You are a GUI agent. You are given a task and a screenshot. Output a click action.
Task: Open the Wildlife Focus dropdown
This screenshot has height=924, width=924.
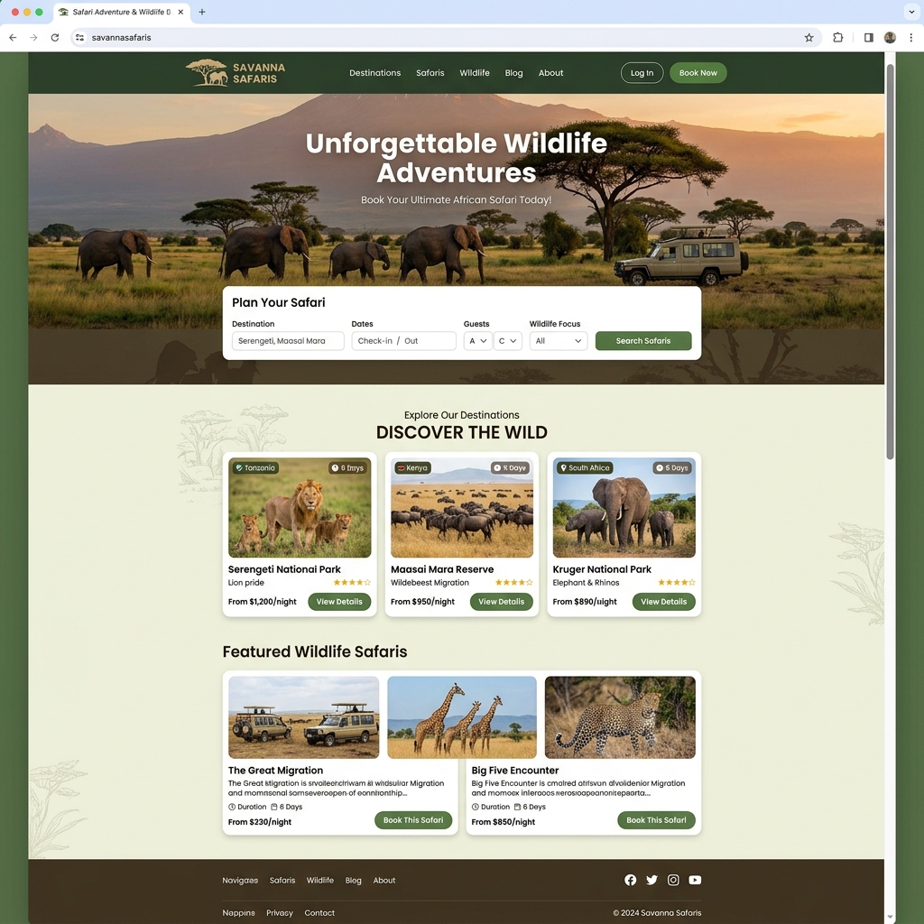[558, 340]
